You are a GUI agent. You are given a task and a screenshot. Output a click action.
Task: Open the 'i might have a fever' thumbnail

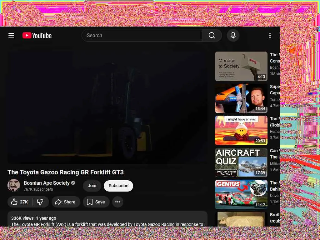tap(241, 130)
